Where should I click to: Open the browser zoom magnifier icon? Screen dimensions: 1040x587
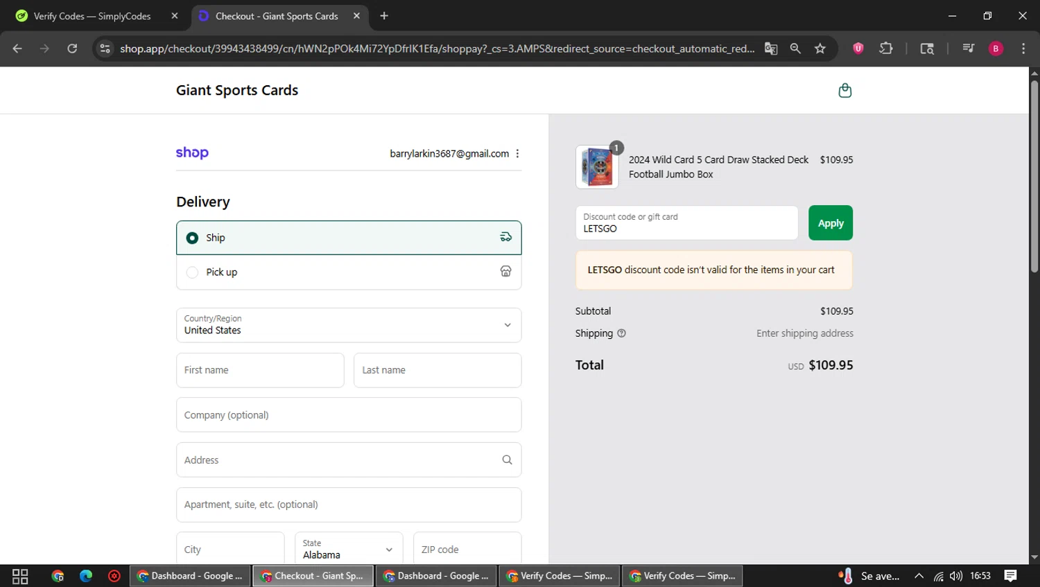pyautogui.click(x=795, y=49)
